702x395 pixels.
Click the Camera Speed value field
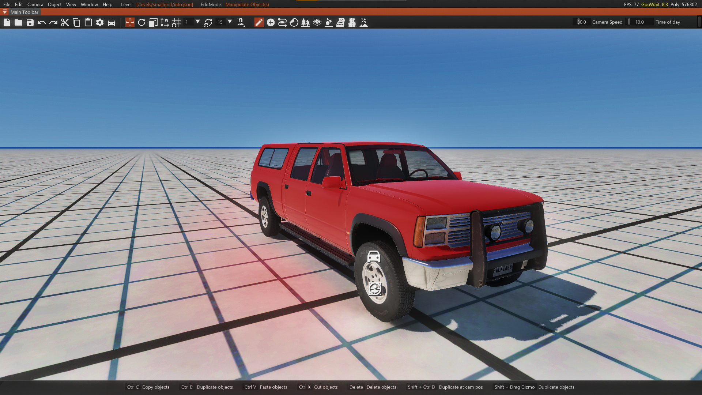tap(581, 22)
